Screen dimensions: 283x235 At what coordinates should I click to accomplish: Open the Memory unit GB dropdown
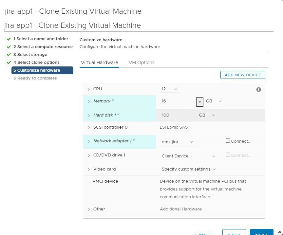pyautogui.click(x=214, y=101)
